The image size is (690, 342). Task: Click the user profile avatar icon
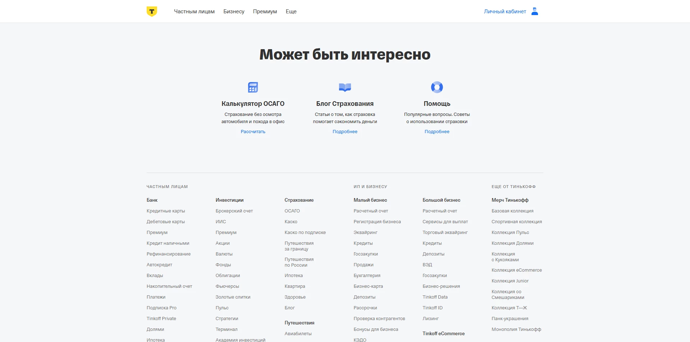tap(535, 11)
